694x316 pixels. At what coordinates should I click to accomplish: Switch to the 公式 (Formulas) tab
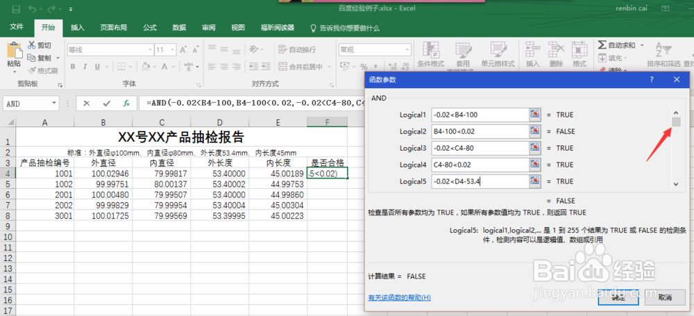(150, 28)
